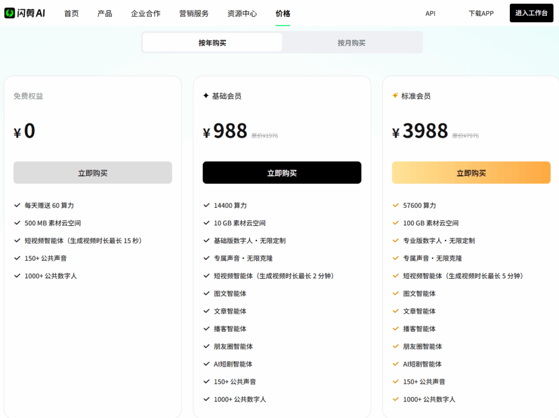Click the strikethrough 原价¥1976 text
The height and width of the screenshot is (418, 559).
click(265, 136)
